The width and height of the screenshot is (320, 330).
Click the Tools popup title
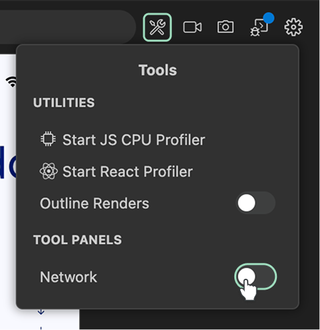158,70
